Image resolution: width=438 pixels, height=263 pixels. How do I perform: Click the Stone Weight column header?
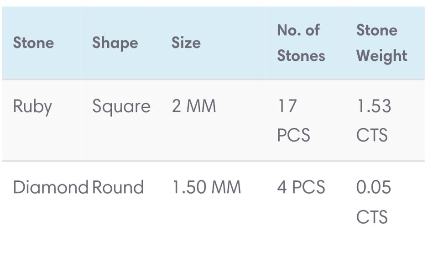click(381, 43)
